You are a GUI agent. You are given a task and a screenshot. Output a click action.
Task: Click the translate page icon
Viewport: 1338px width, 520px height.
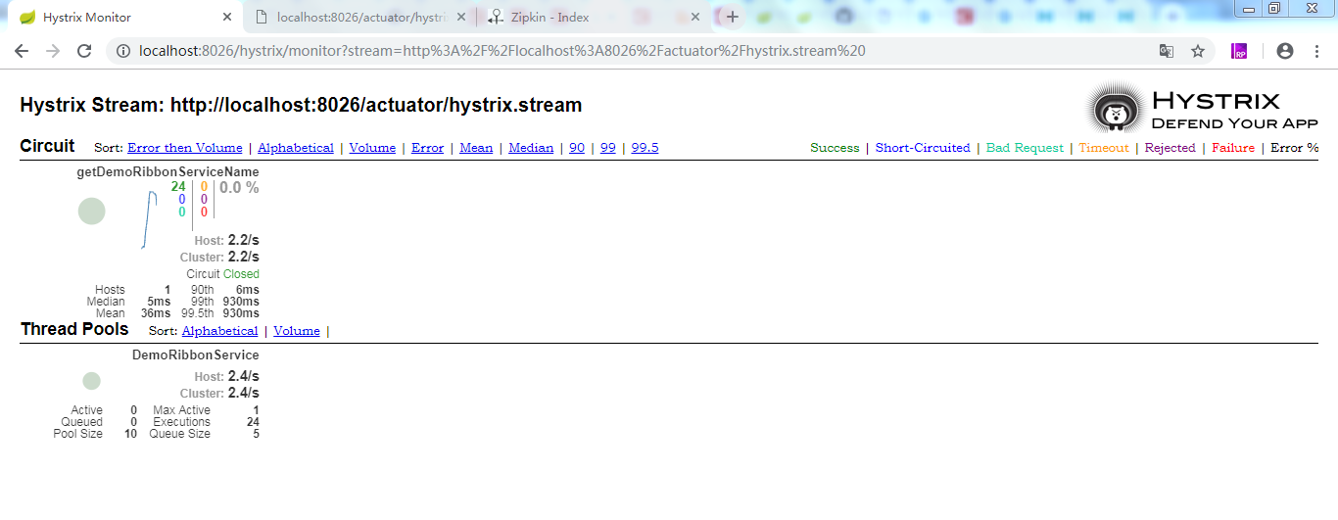tap(1167, 51)
